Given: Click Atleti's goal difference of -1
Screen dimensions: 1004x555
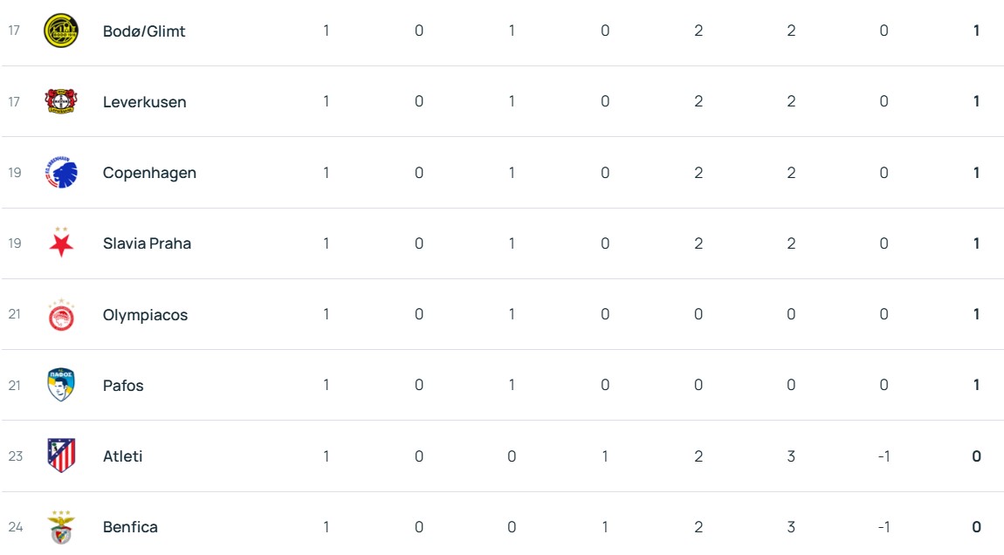Looking at the screenshot, I should click(x=883, y=456).
